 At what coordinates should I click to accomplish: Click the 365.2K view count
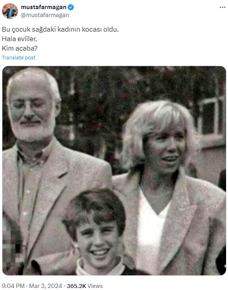[x=77, y=286]
